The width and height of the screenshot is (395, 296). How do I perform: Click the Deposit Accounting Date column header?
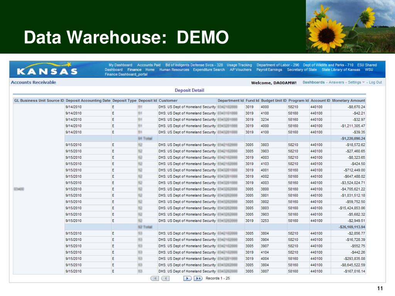click(x=88, y=101)
